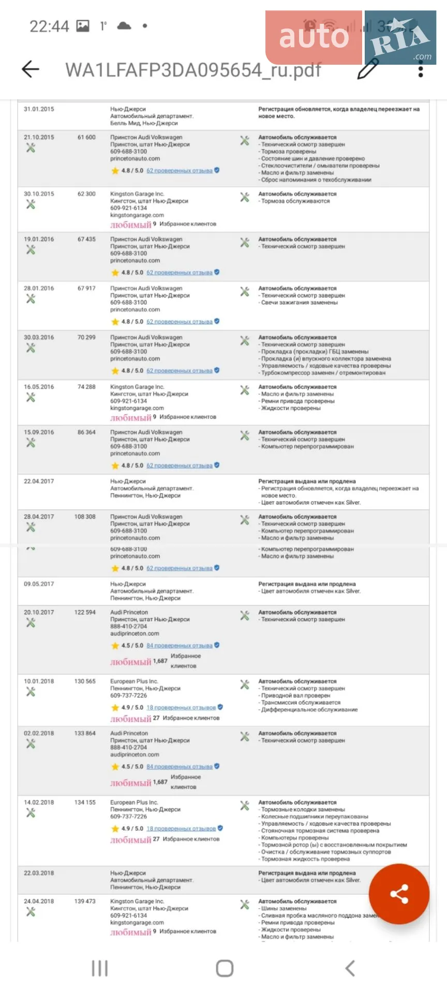
Task: Open 84 verified reviews link for 02.02.2018
Action: pos(180,767)
